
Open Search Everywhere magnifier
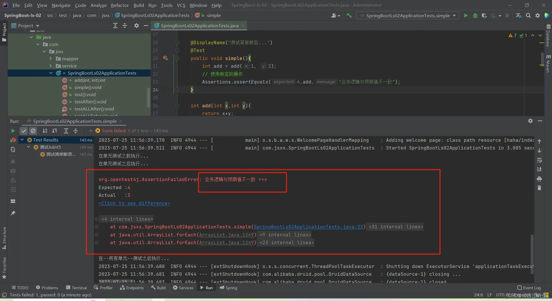(528, 15)
